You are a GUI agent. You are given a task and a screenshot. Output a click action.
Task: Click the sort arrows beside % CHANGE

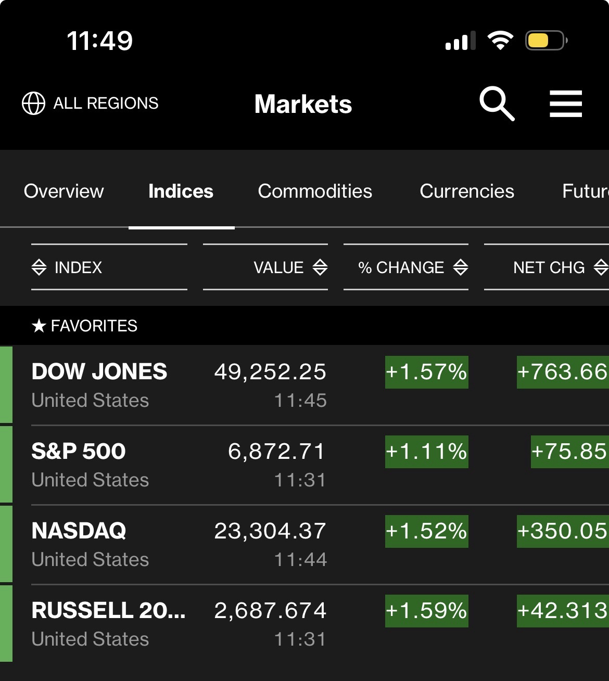click(461, 267)
